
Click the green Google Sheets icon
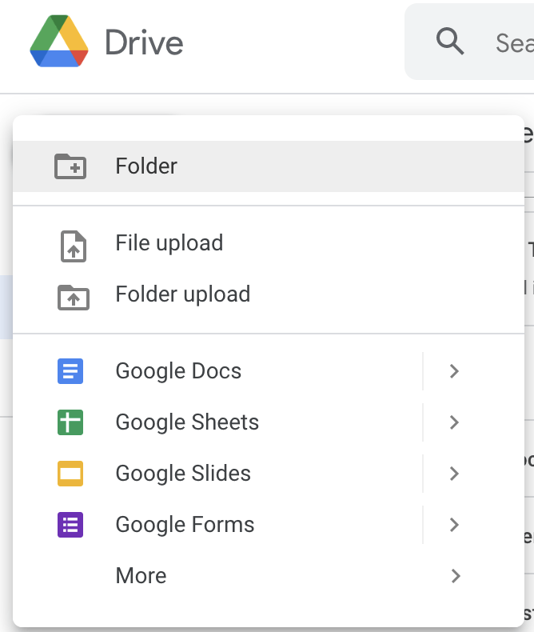click(70, 422)
